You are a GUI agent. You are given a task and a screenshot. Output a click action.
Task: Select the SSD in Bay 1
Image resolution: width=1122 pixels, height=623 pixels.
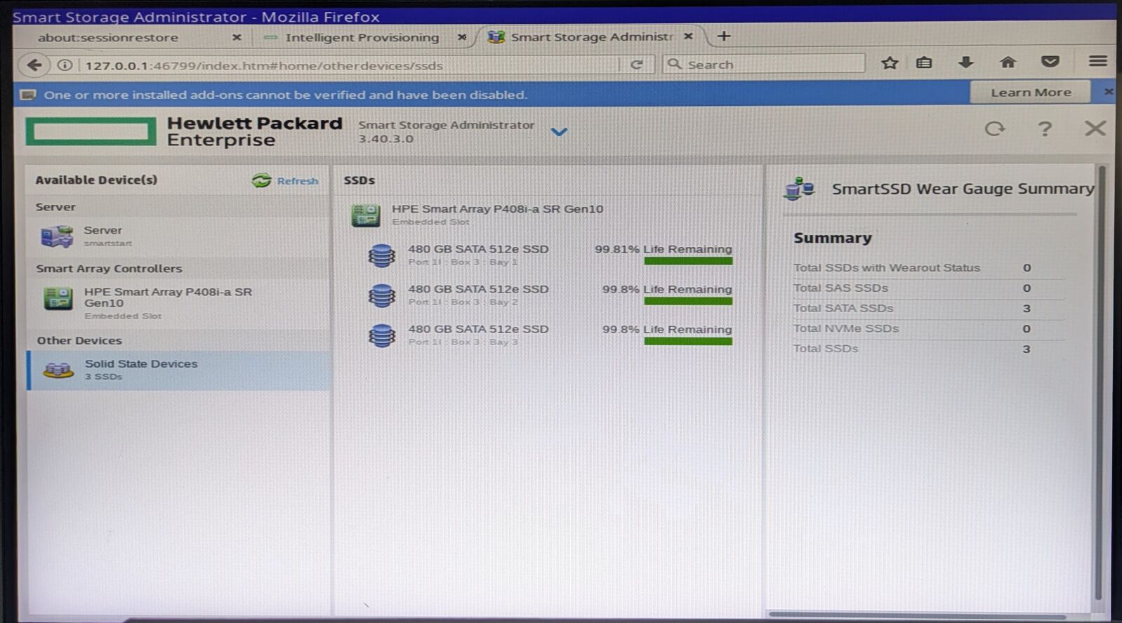coord(477,254)
